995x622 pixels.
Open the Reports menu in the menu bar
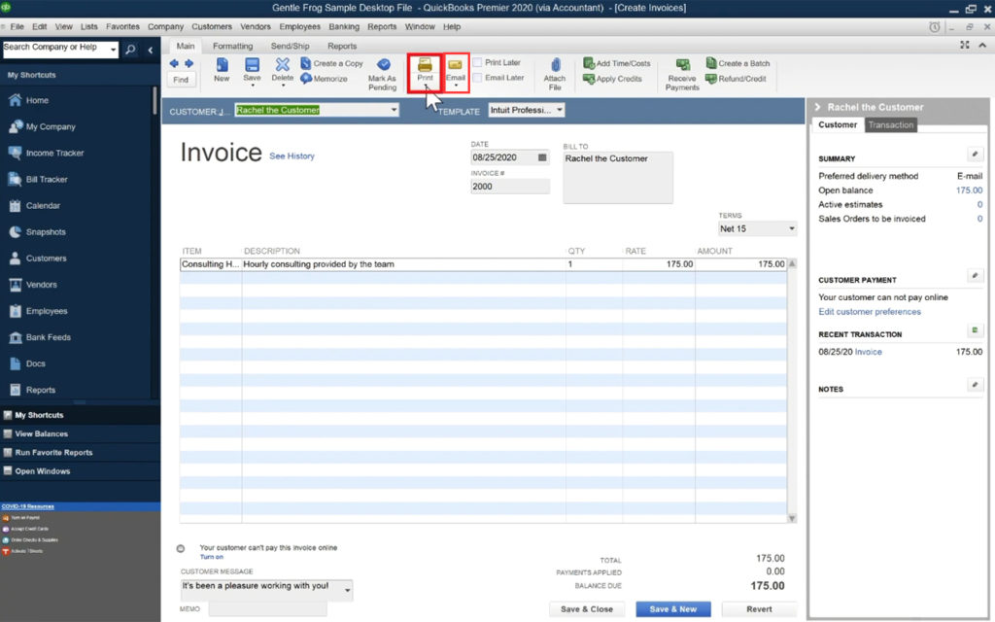[382, 26]
